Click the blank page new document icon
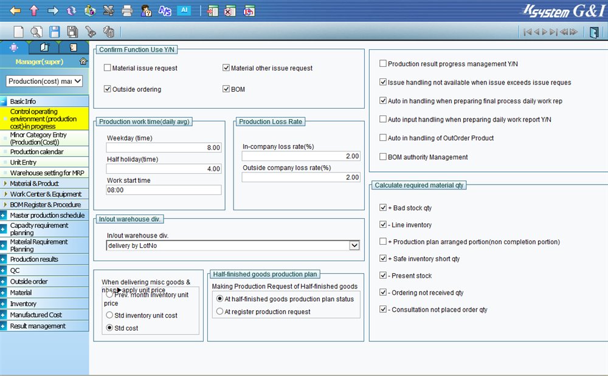608x376 pixels. pyautogui.click(x=18, y=32)
